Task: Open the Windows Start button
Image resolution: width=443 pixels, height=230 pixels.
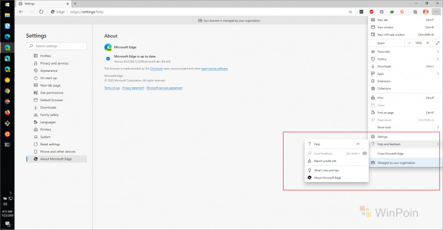Action: (x=7, y=4)
